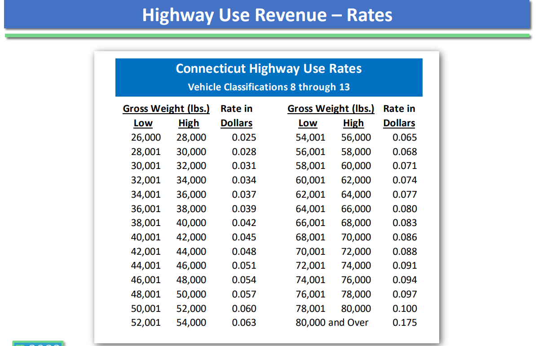Select the high weight cell 32,000
The width and height of the screenshot is (538, 346).
click(x=191, y=166)
